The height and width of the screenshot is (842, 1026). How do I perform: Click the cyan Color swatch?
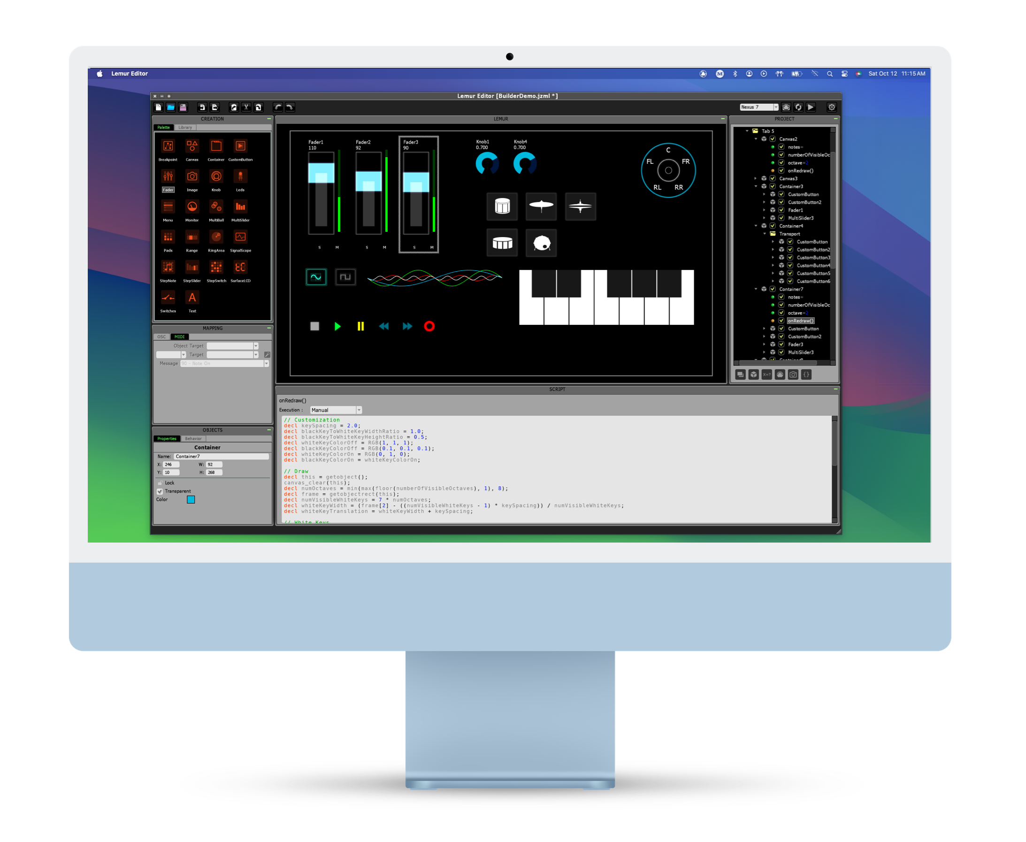191,499
